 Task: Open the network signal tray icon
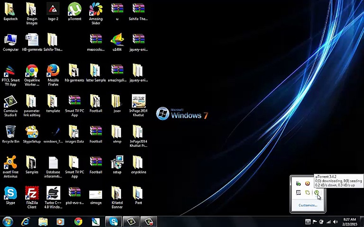click(329, 222)
